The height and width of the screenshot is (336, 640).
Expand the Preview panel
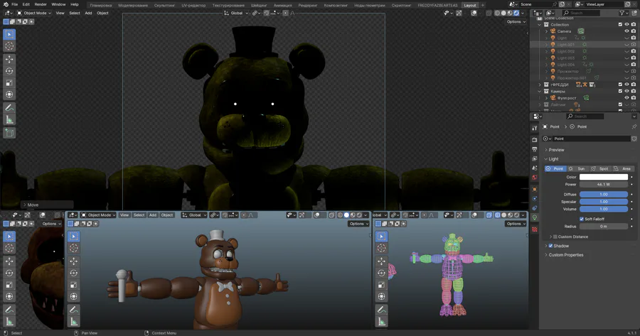pyautogui.click(x=546, y=150)
